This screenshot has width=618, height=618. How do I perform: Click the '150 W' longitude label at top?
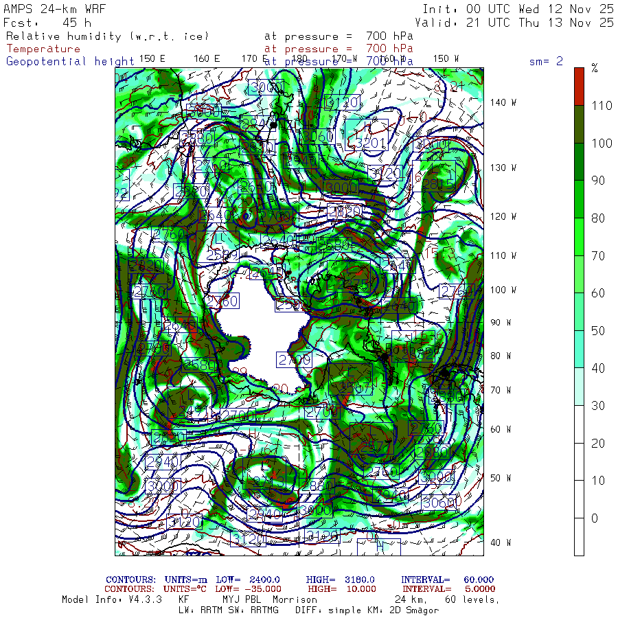(446, 59)
